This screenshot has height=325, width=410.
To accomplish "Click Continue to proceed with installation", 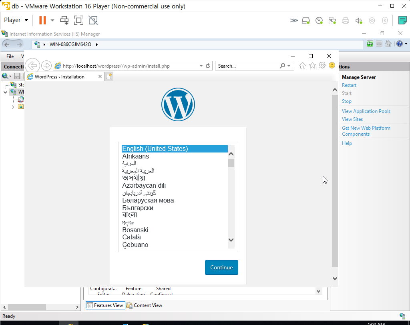I will pos(221,267).
